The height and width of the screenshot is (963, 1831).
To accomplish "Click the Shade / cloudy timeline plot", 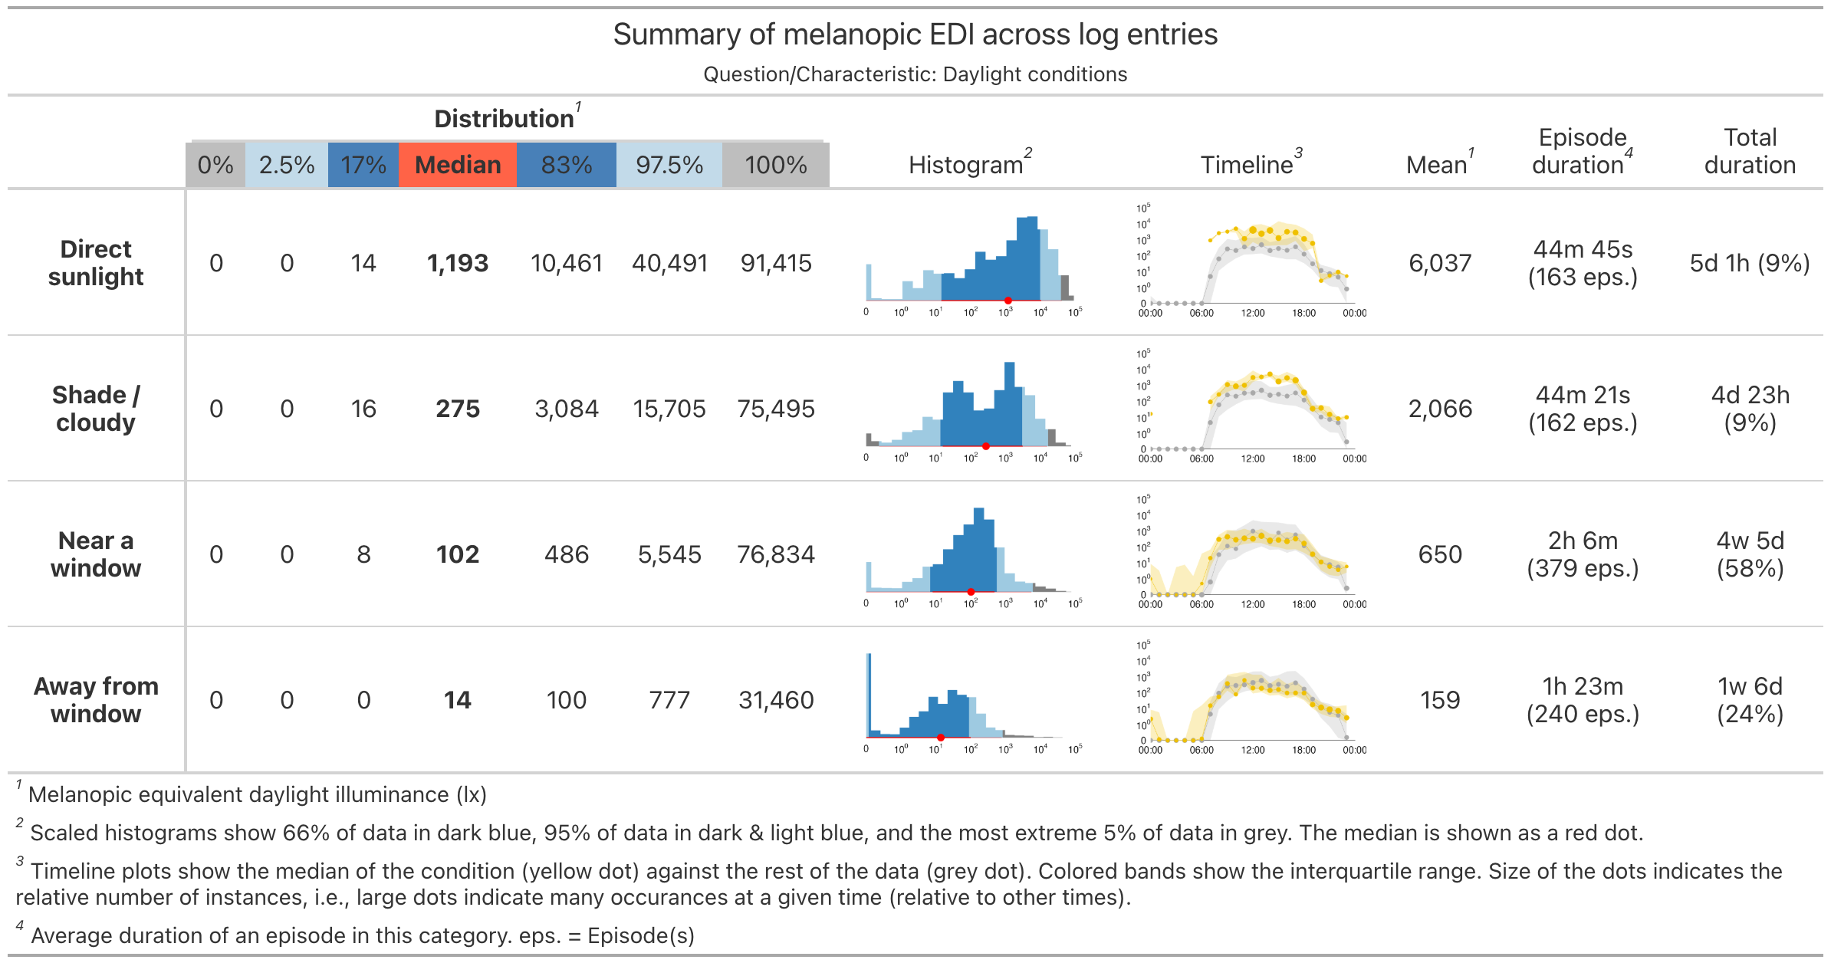I will pos(1251,408).
